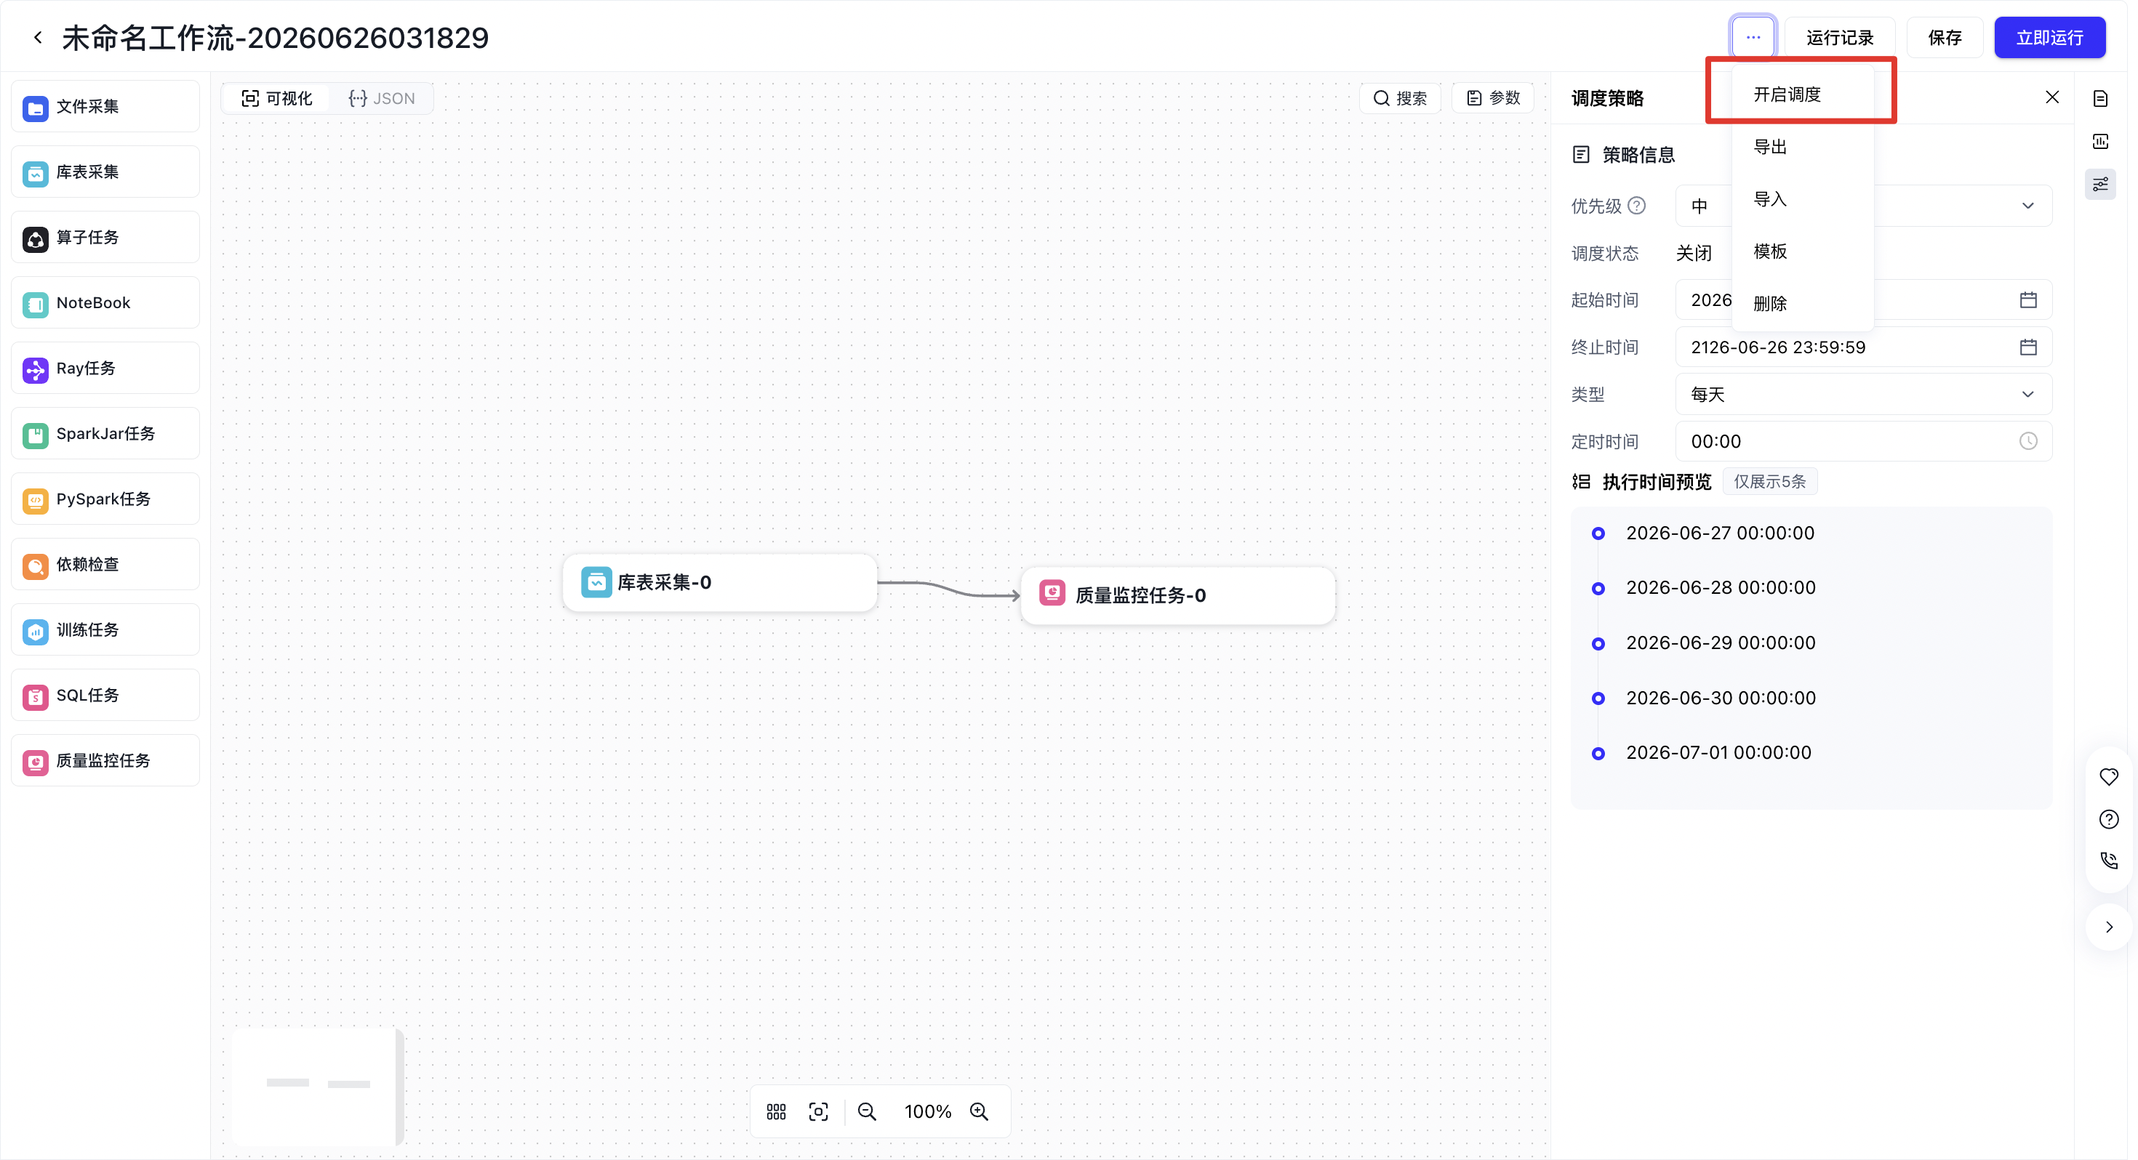Open the help question-mark icon
Viewport: 2138px width, 1160px height.
(x=2109, y=820)
